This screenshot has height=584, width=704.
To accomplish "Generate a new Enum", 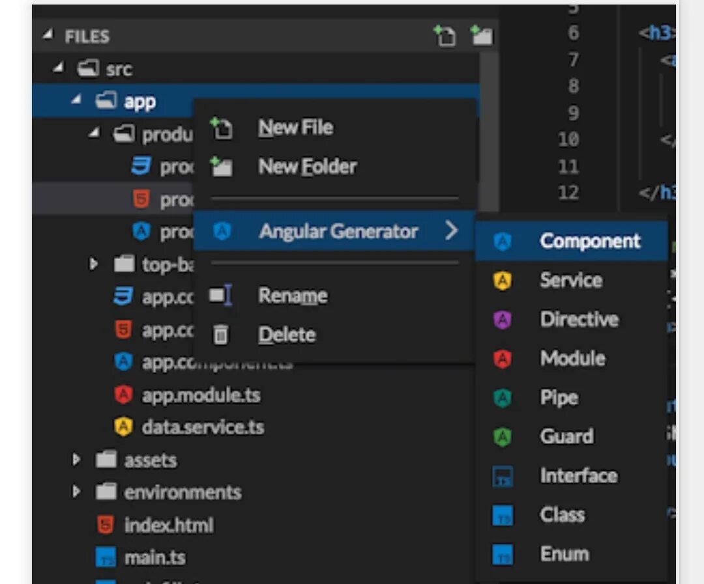I will (572, 554).
